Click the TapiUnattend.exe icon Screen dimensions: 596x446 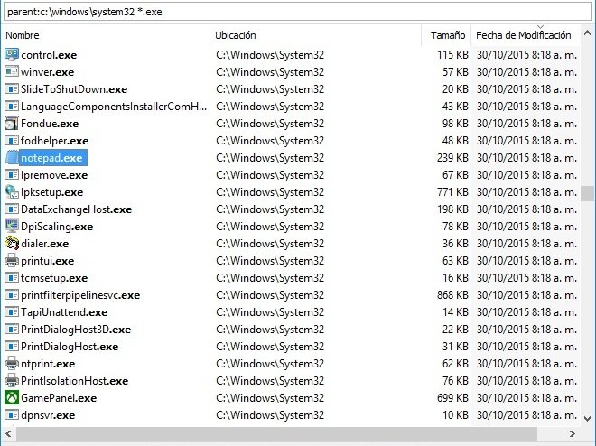pyautogui.click(x=12, y=311)
